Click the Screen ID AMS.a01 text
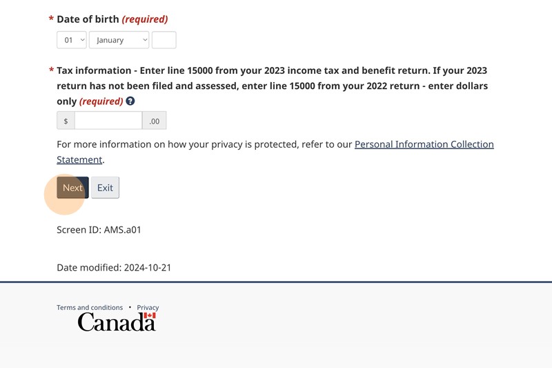Image resolution: width=552 pixels, height=368 pixels. click(x=99, y=229)
